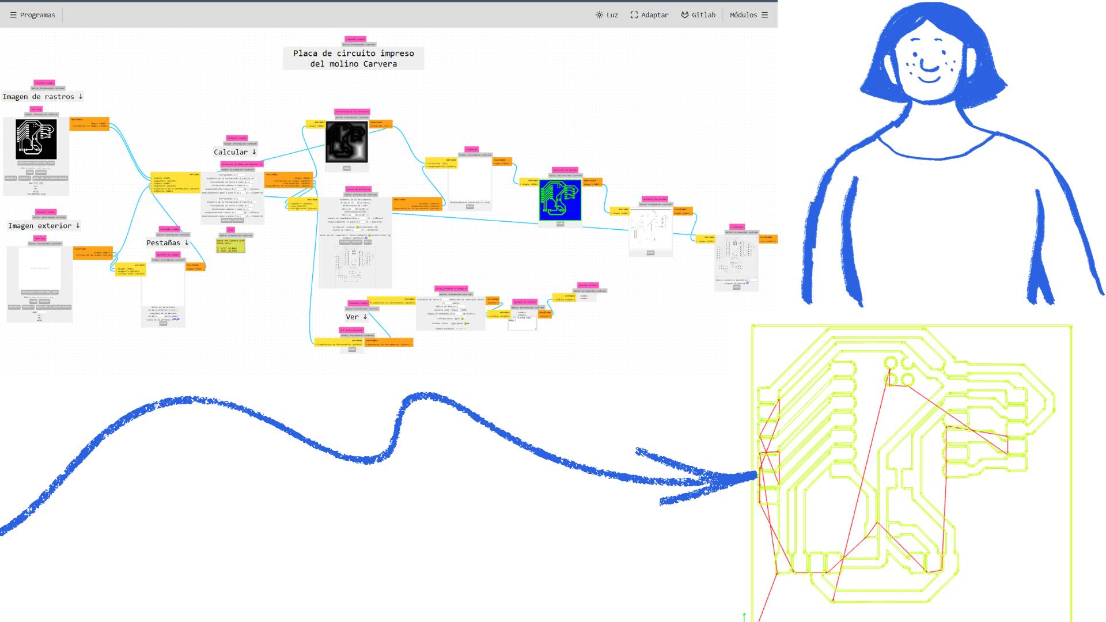Click the Calcular label with arrow
This screenshot has width=1106, height=622.
coord(234,152)
